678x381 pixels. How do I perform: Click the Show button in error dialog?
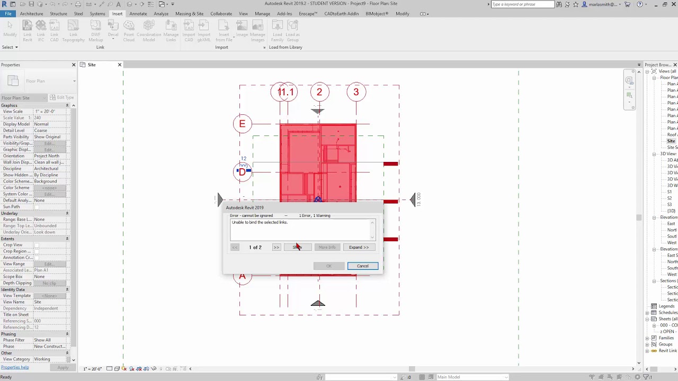pyautogui.click(x=297, y=247)
